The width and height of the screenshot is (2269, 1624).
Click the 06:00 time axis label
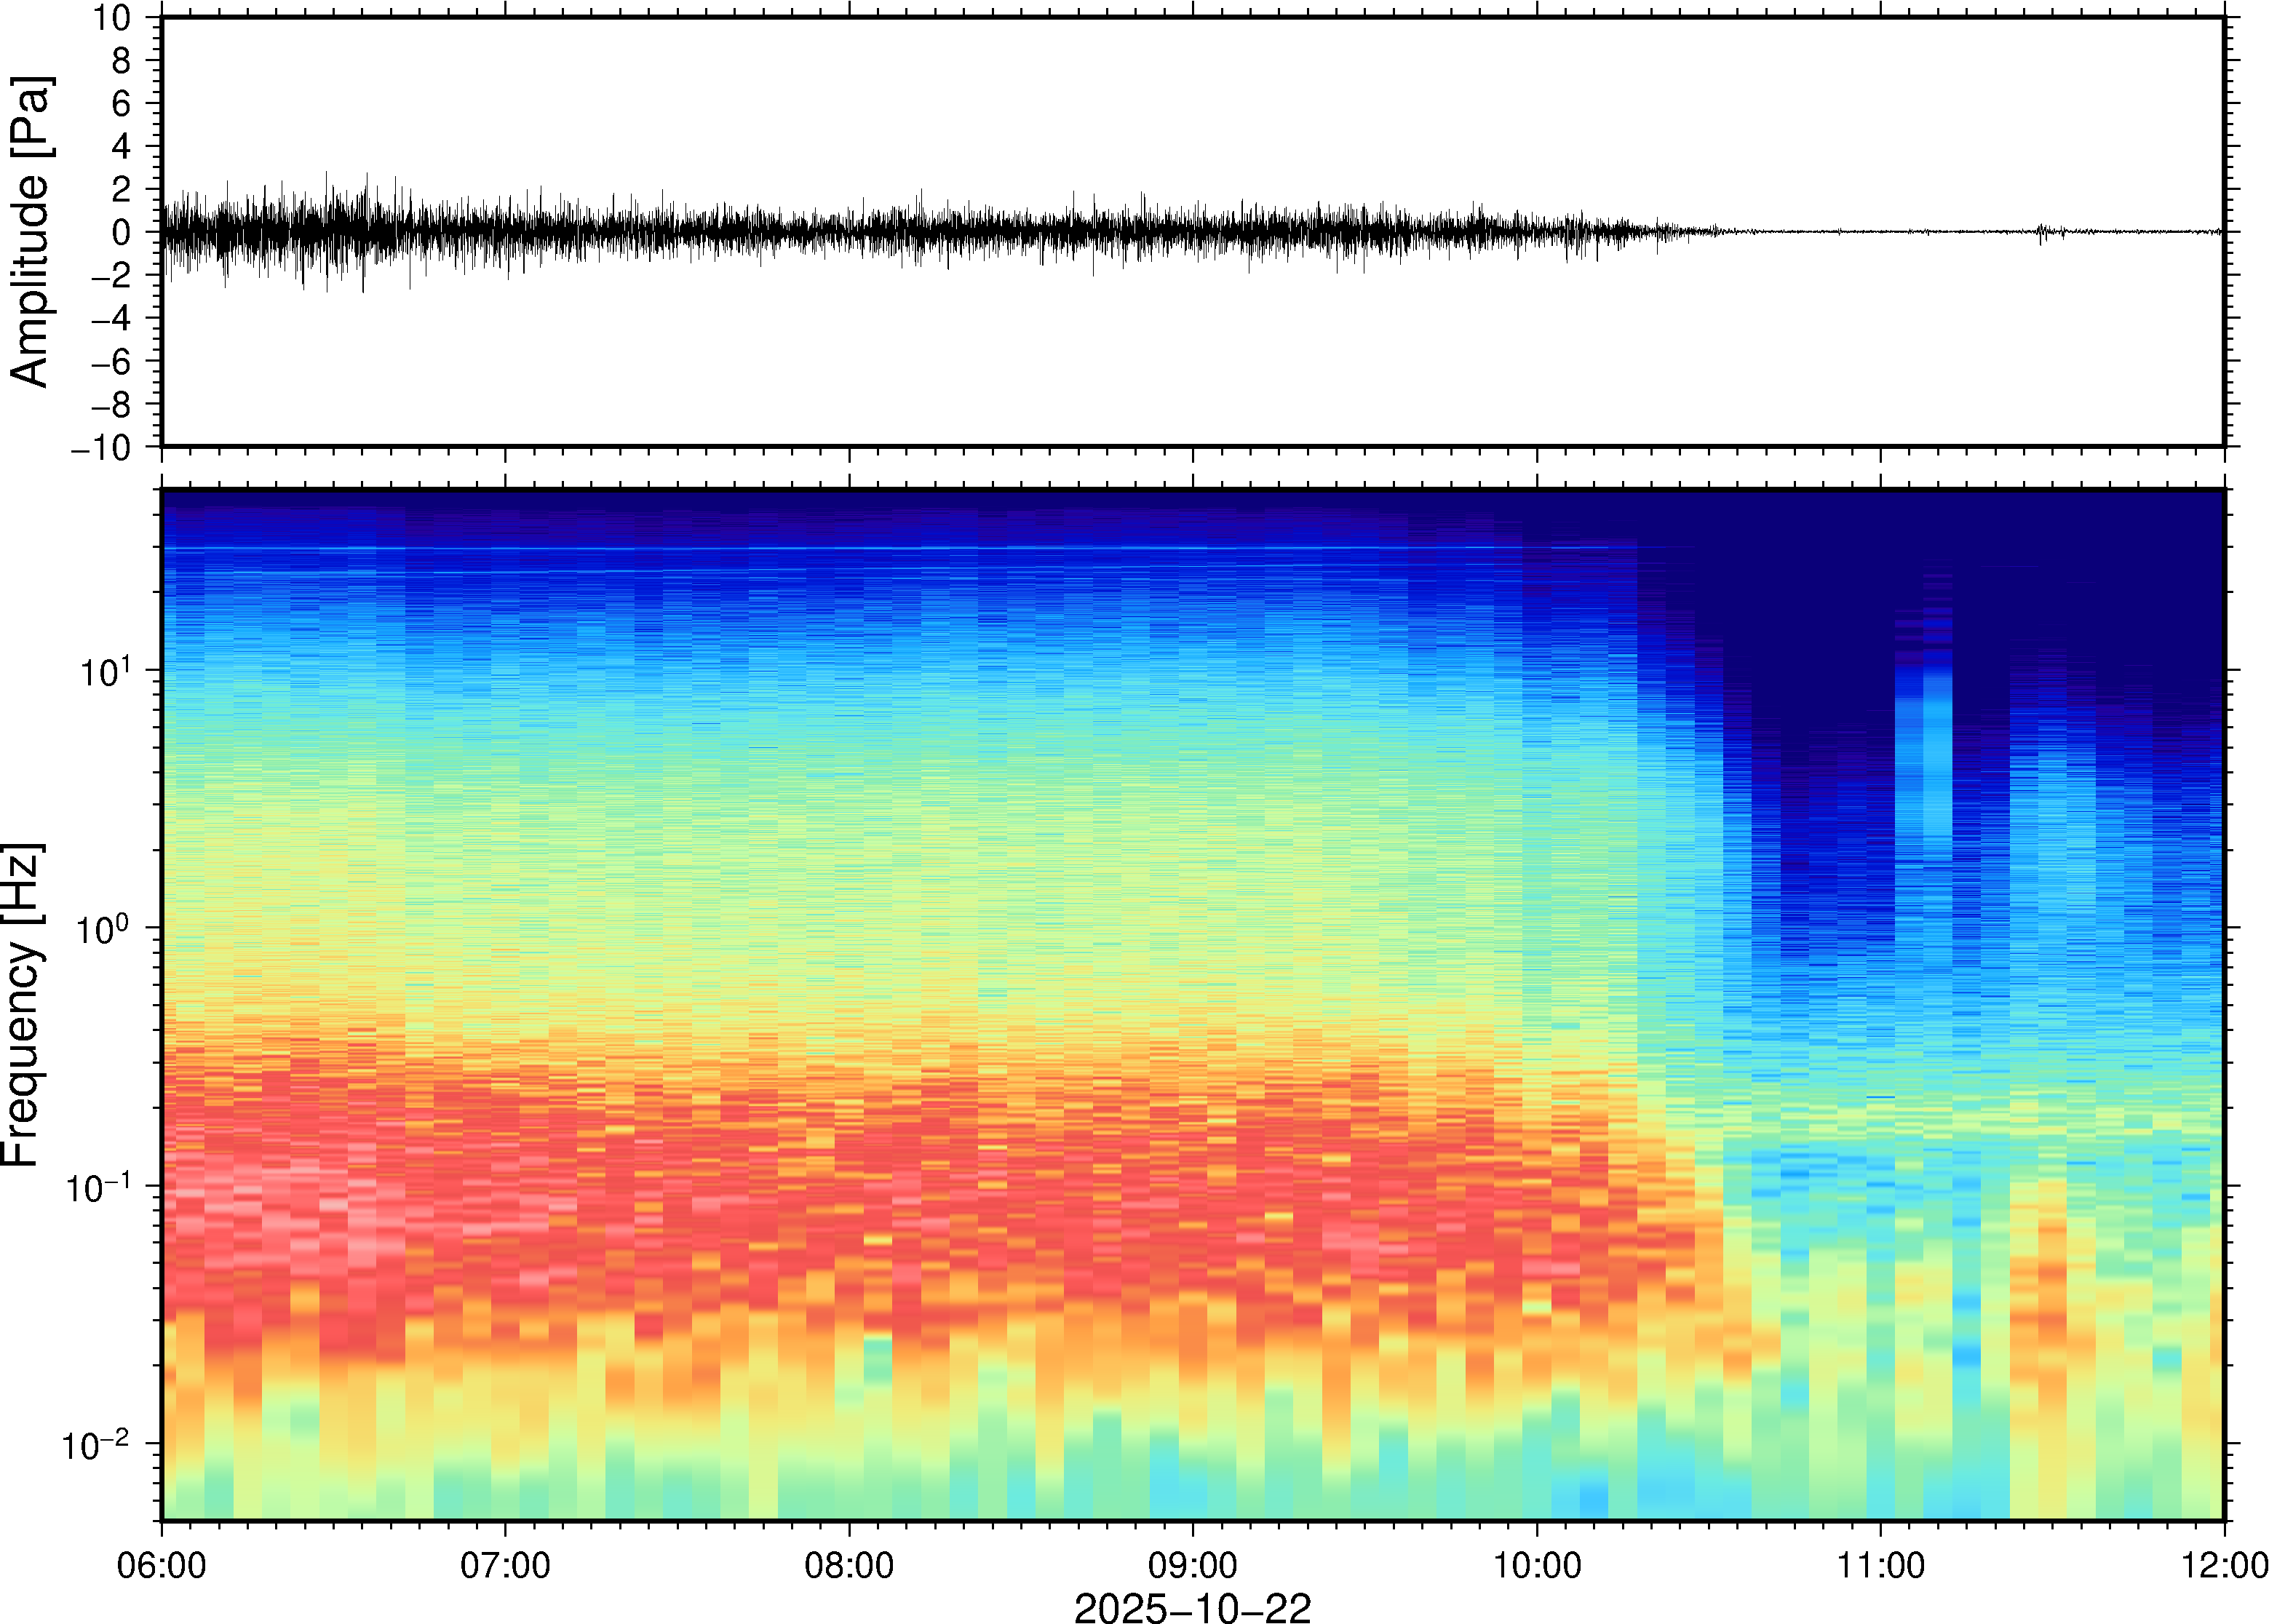pyautogui.click(x=161, y=1565)
